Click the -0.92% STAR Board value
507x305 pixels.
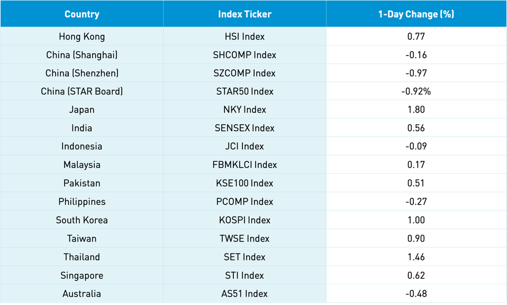coord(416,91)
